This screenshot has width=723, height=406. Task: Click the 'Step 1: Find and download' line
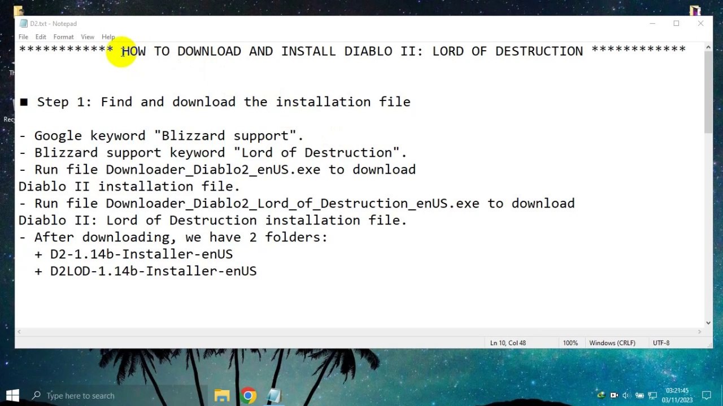215,102
